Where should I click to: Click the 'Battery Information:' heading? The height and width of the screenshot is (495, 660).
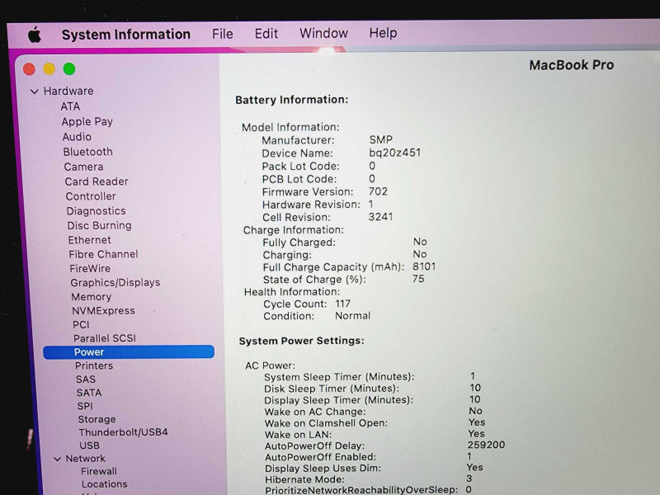coord(292,100)
